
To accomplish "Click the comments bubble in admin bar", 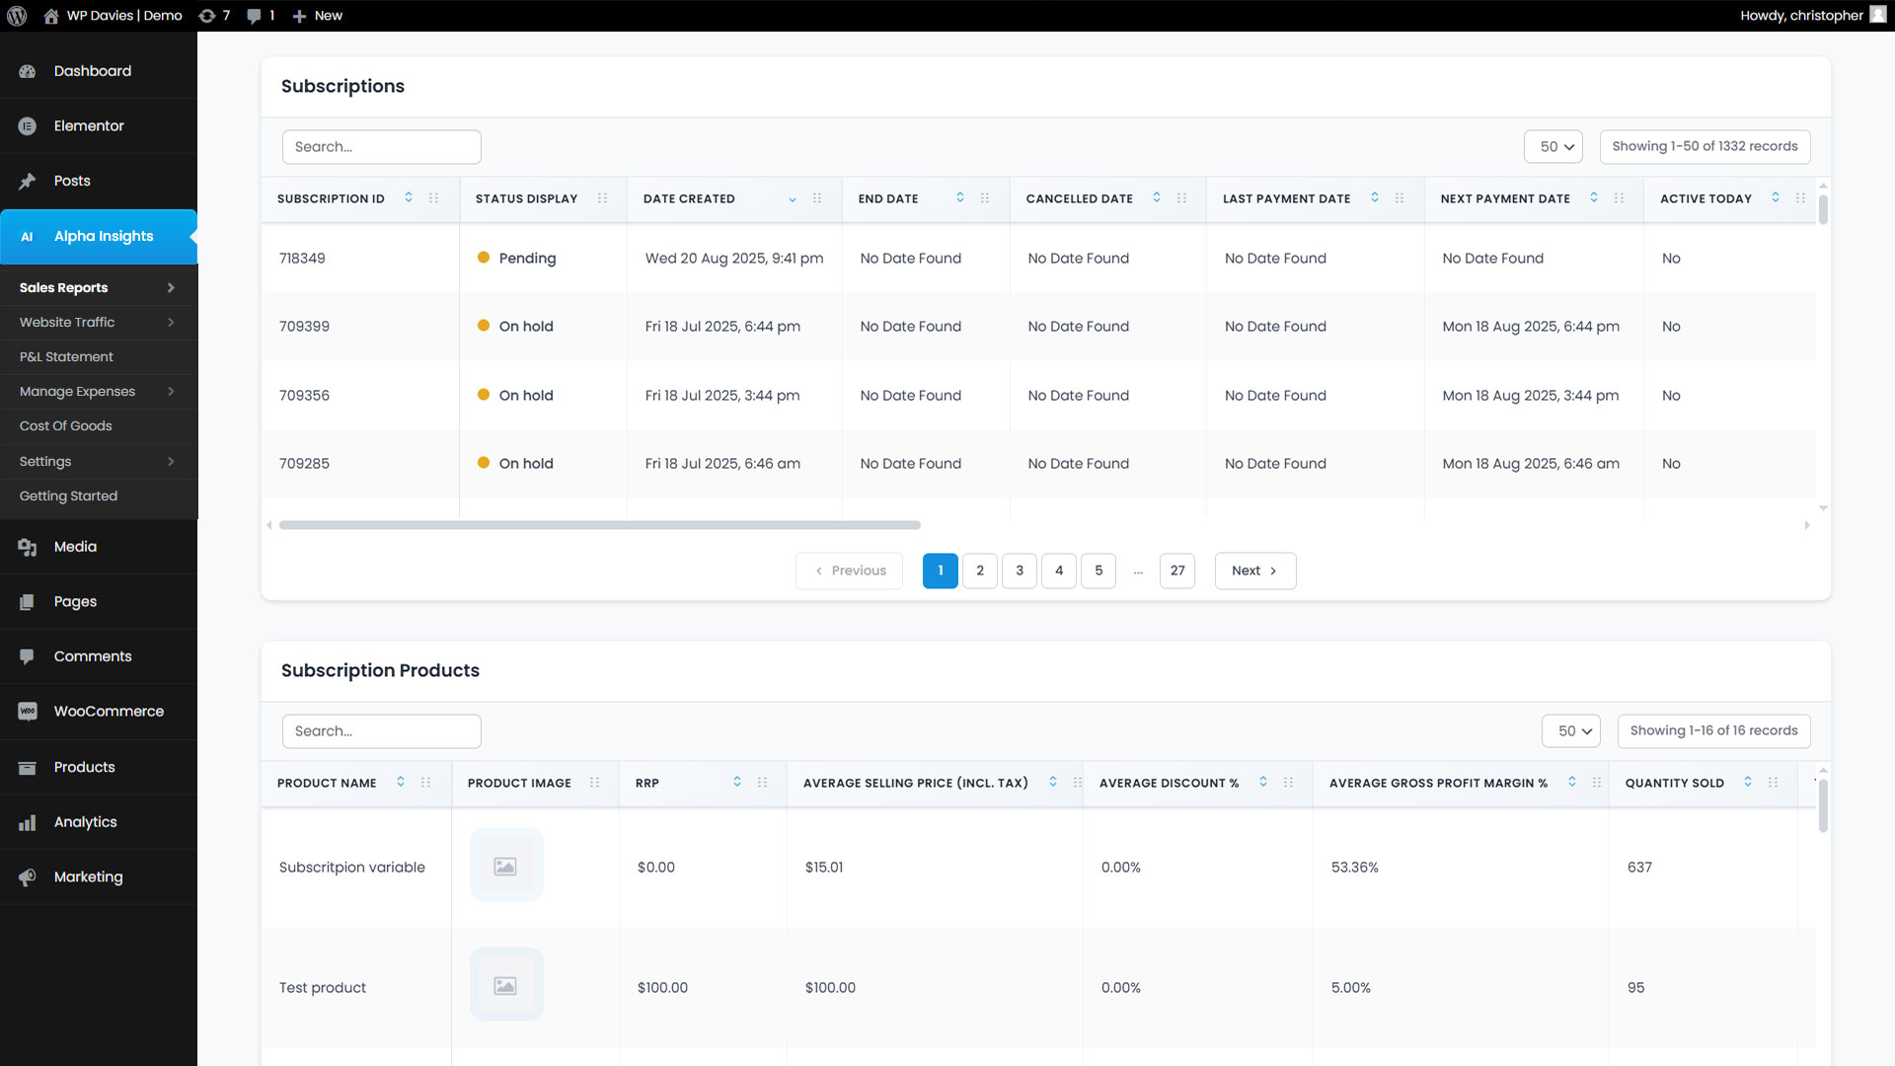I will tap(255, 16).
